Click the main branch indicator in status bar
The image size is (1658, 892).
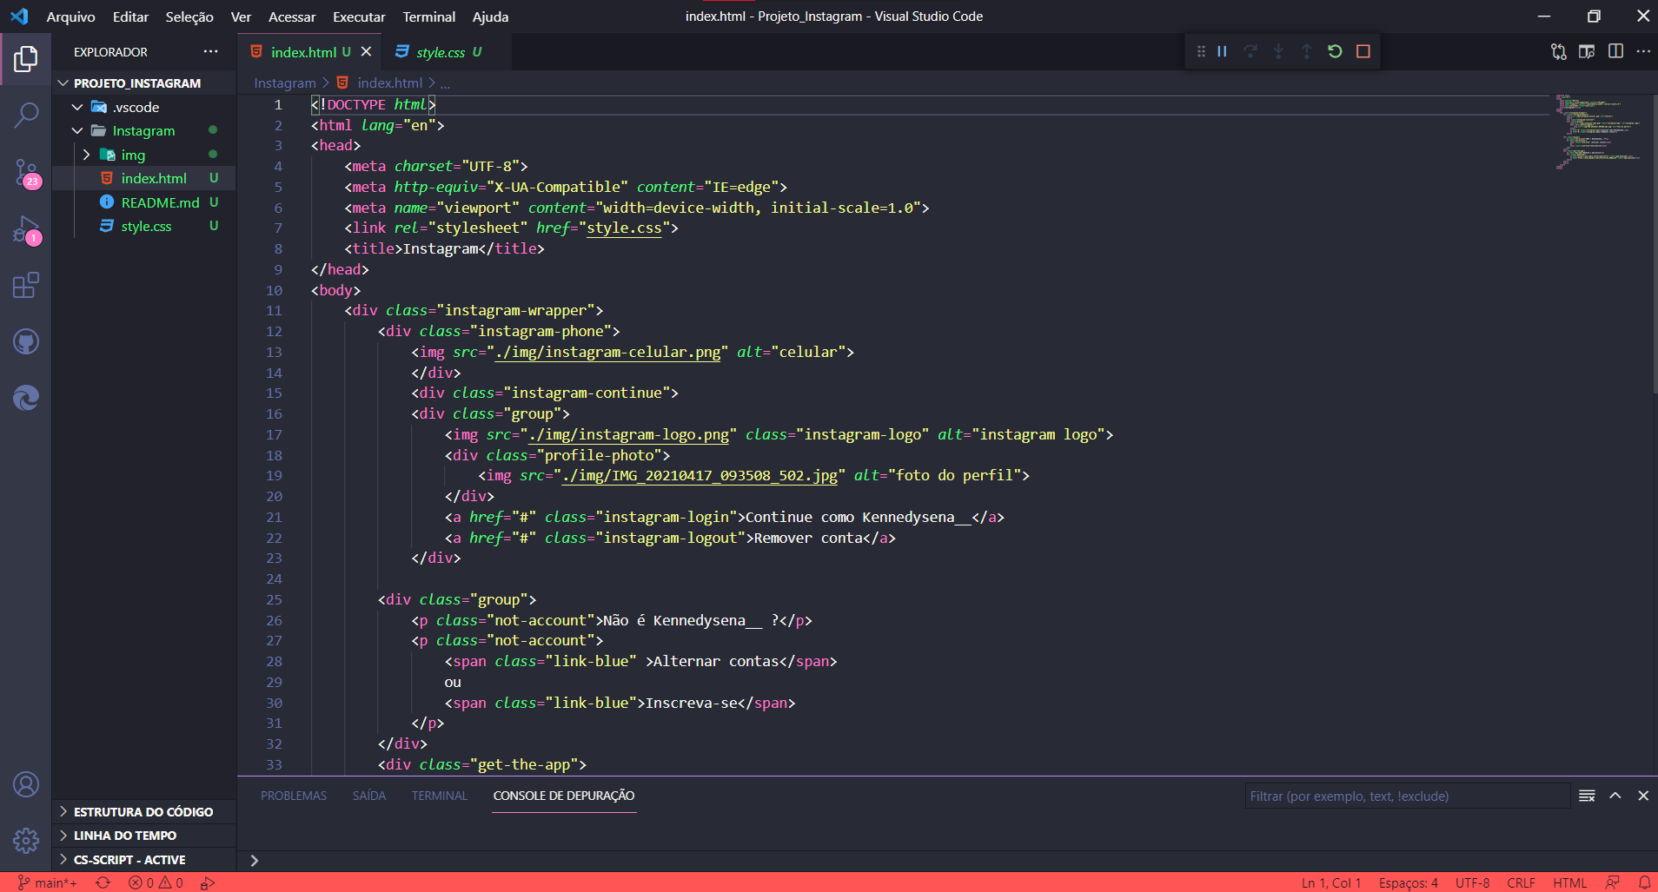[x=48, y=882]
